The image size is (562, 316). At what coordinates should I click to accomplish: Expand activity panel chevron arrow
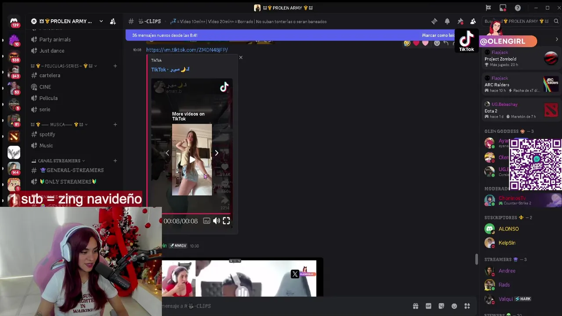tap(557, 39)
